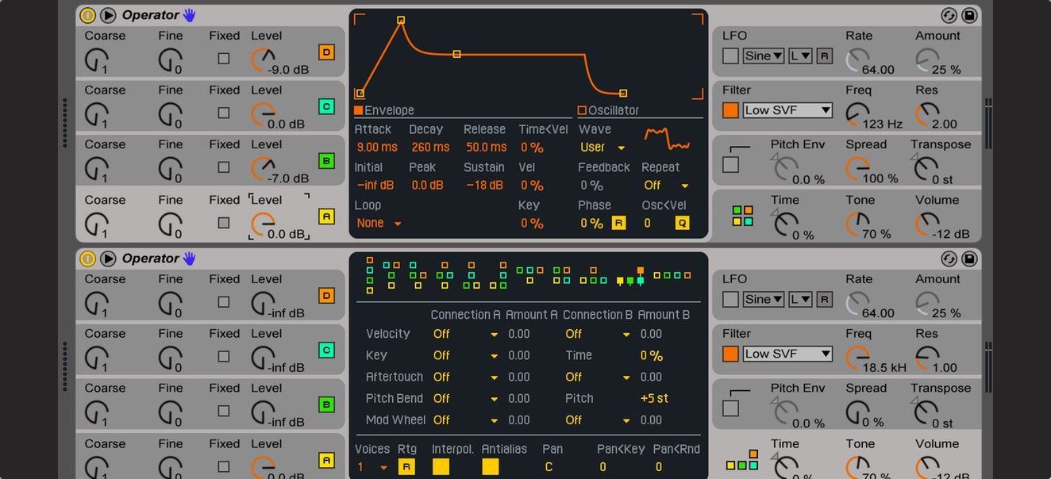Viewport: 1051px width, 479px height.
Task: Open the Low SVF filter dropdown, lower Operator
Action: point(787,354)
